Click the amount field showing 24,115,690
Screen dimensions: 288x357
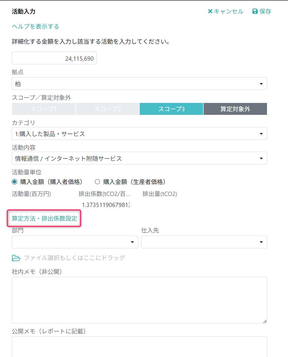pyautogui.click(x=54, y=58)
